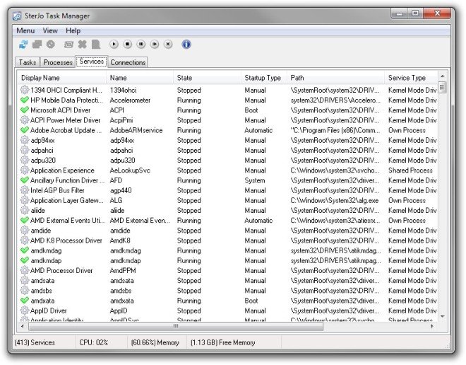Click the blue refresh arrows toolbar icon
Screen dimensions: 466x365
tap(23, 45)
